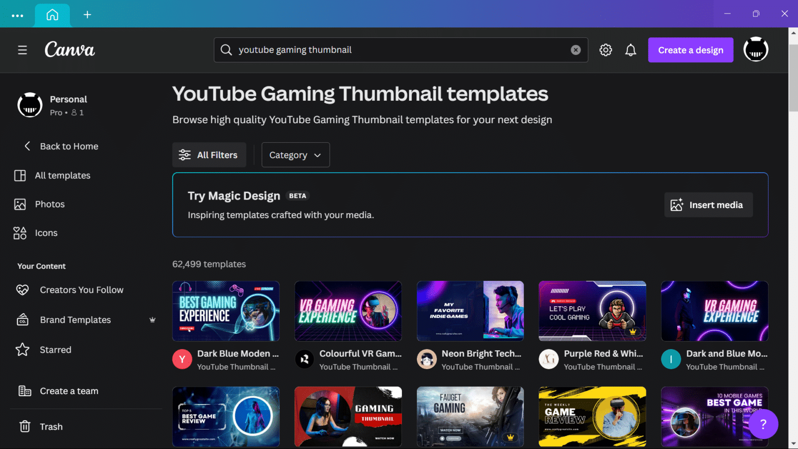This screenshot has width=798, height=449.
Task: Expand the Category dropdown
Action: pyautogui.click(x=296, y=155)
